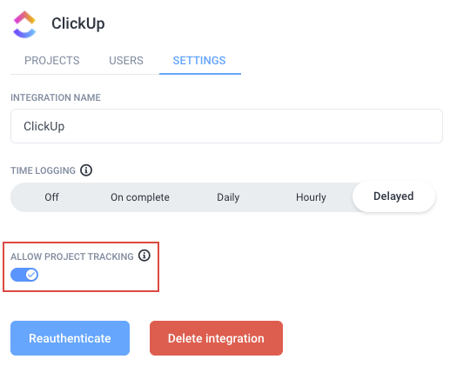Open the Projects tab
This screenshot has width=457, height=379.
(x=52, y=61)
